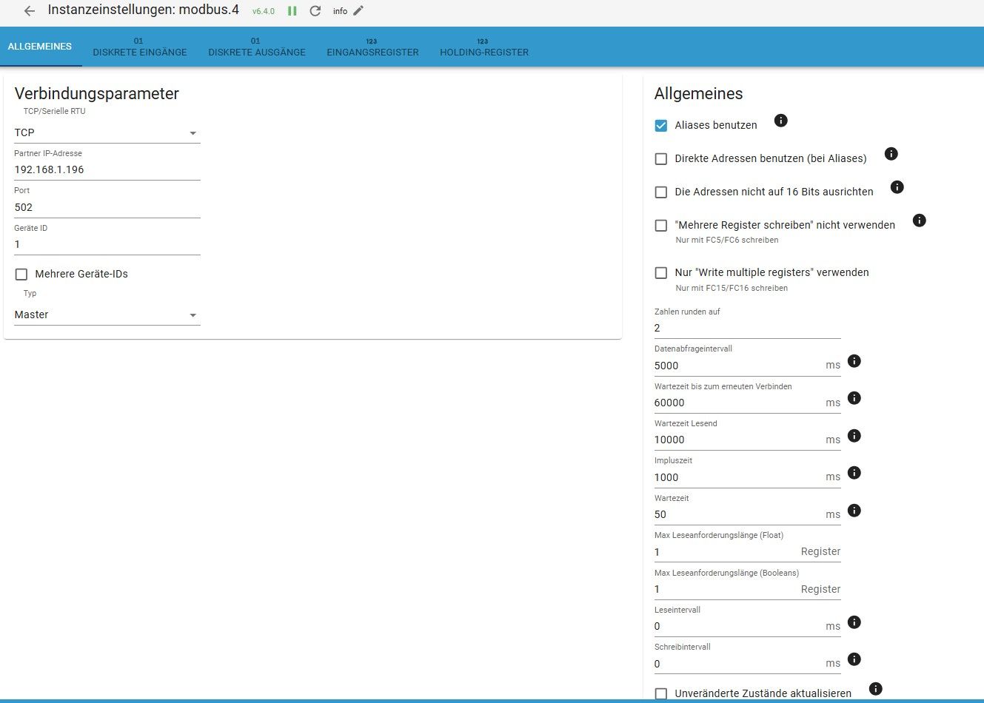Image resolution: width=984 pixels, height=703 pixels.
Task: Open the Allgemeines tab
Action: pyautogui.click(x=40, y=47)
